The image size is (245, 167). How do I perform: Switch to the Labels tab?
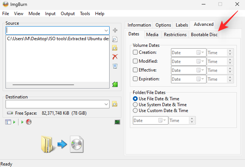(x=182, y=25)
